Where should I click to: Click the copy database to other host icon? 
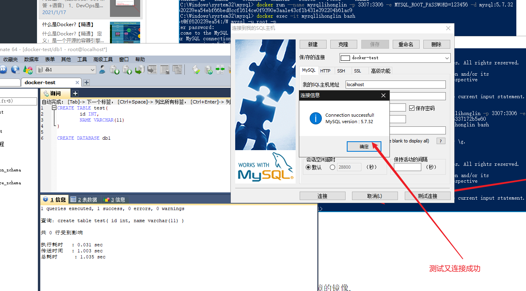pos(140,70)
